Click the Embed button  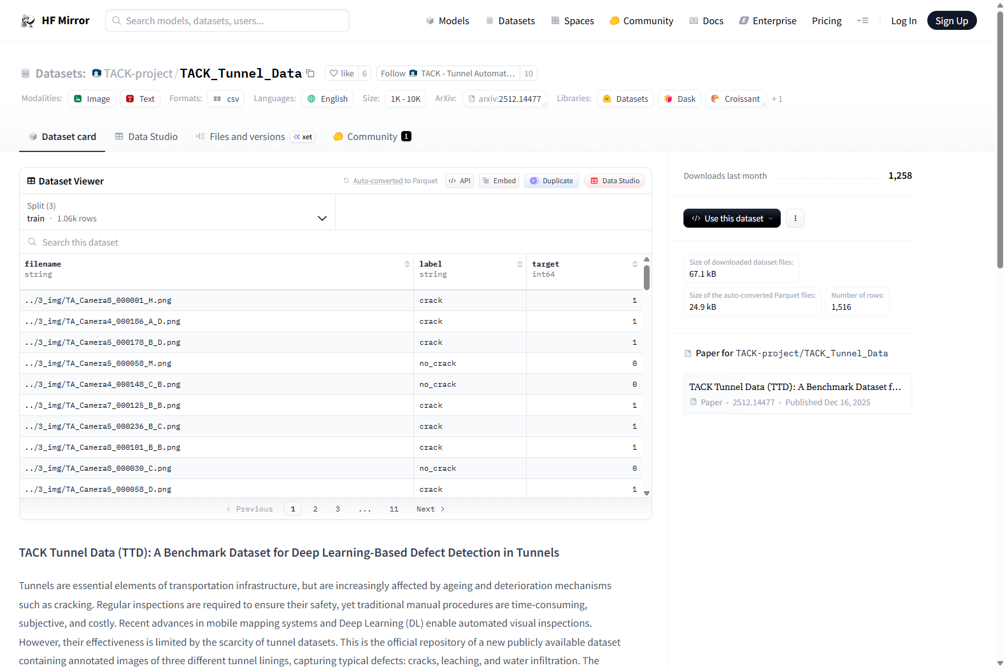499,181
